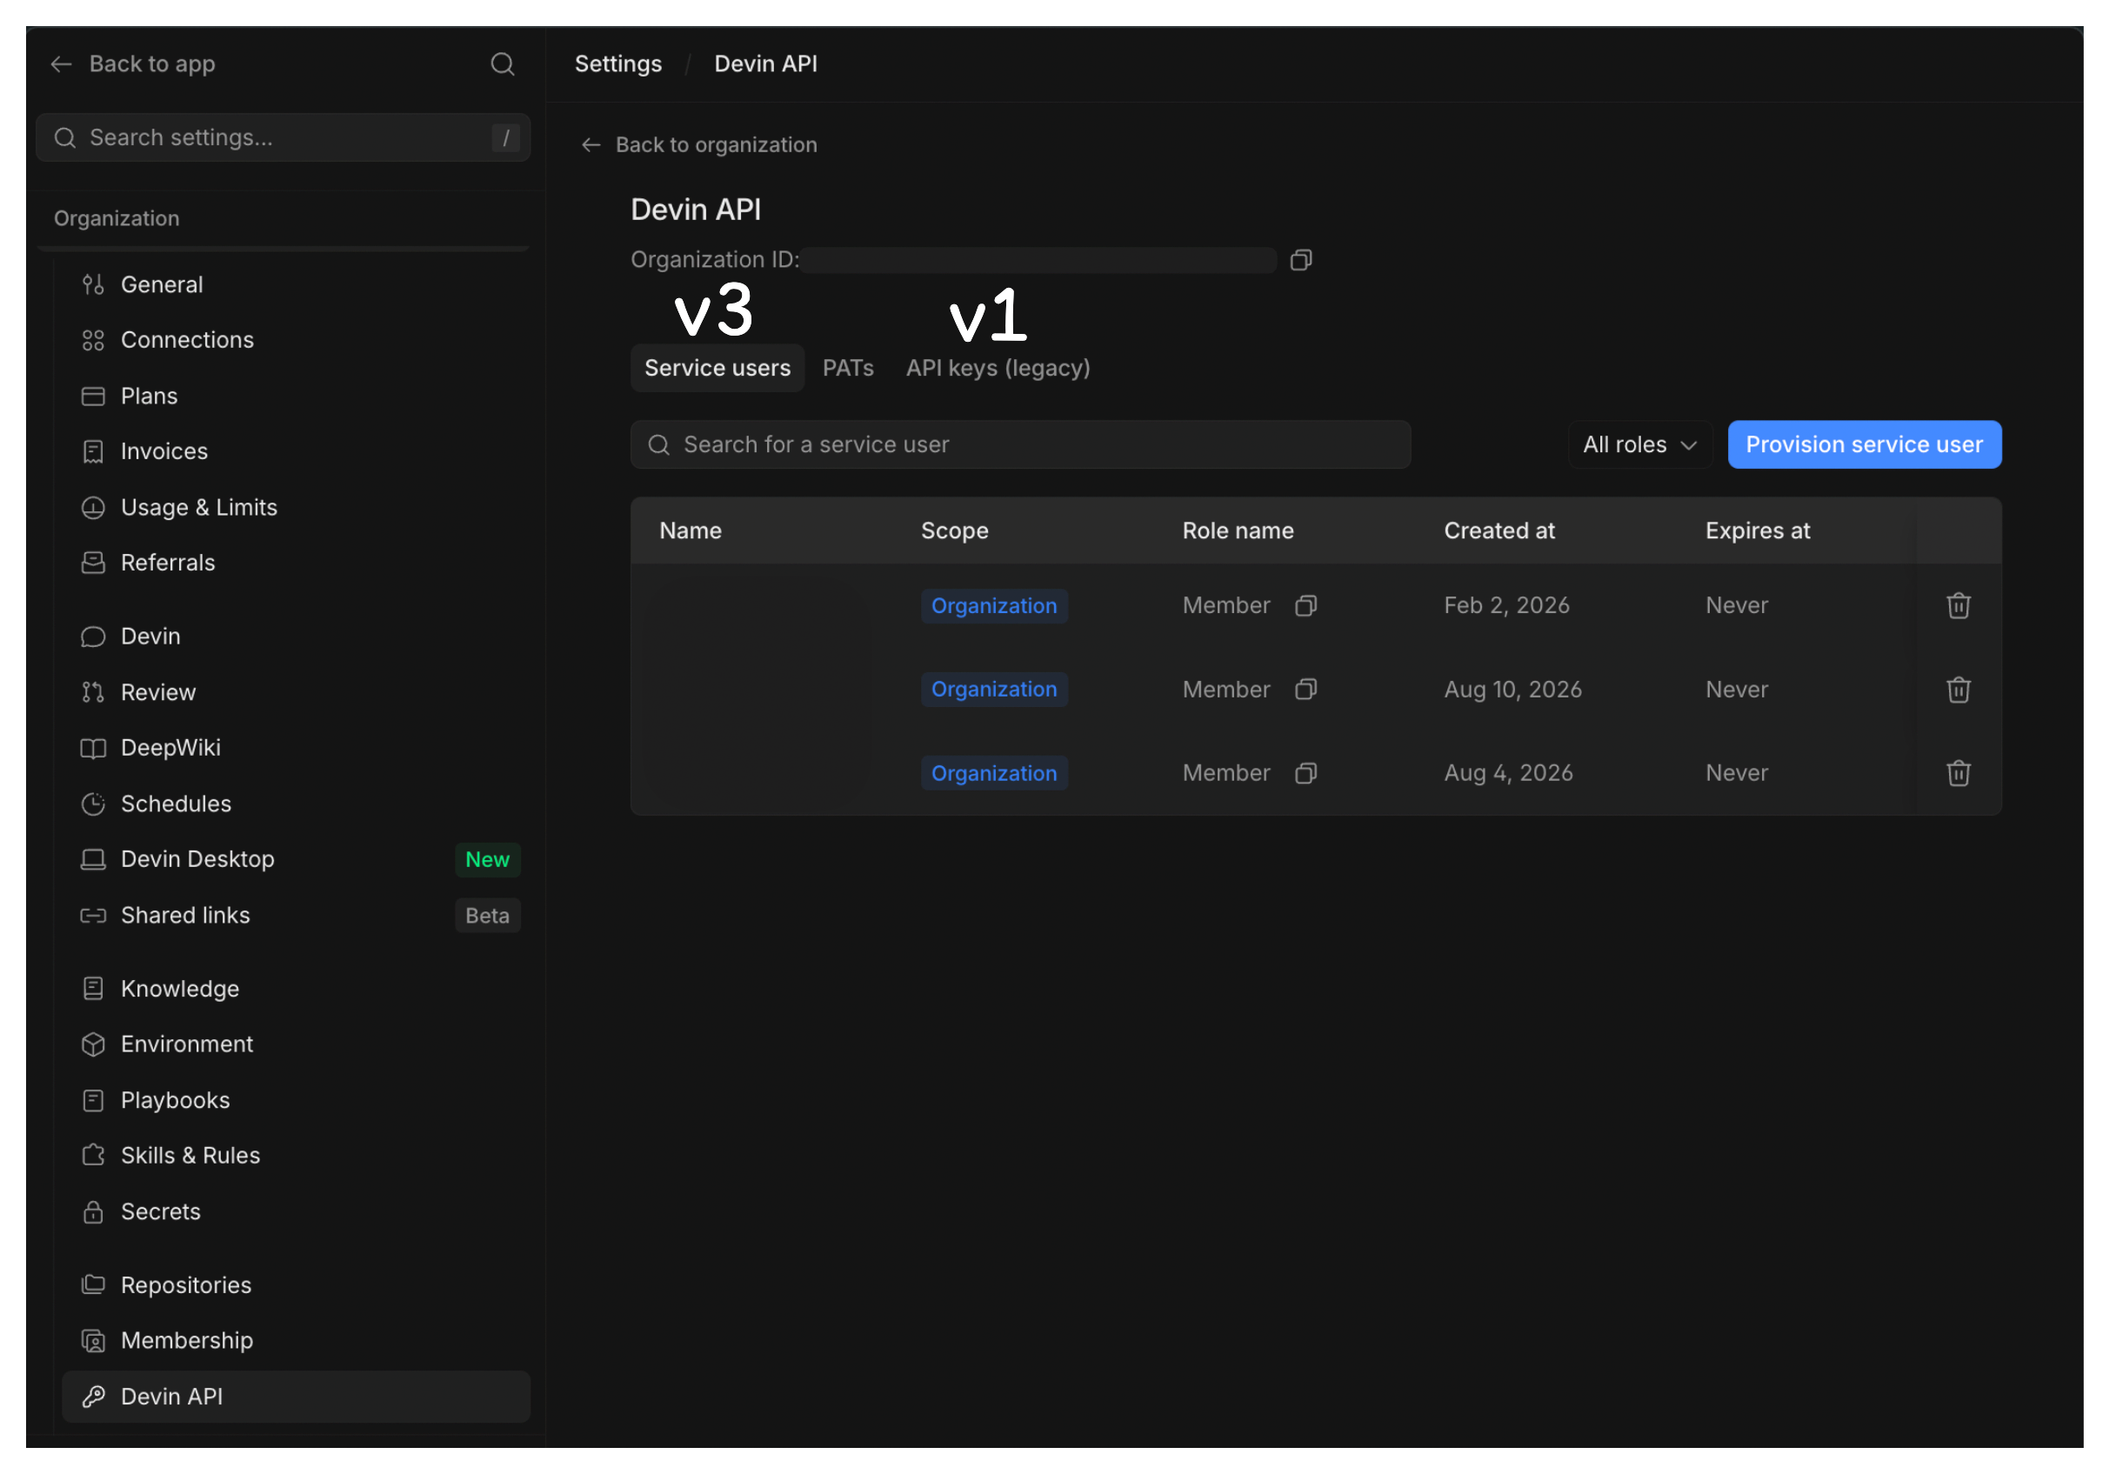Click the Schedules clock icon
Viewport: 2109px width, 1474px height.
pyautogui.click(x=93, y=804)
